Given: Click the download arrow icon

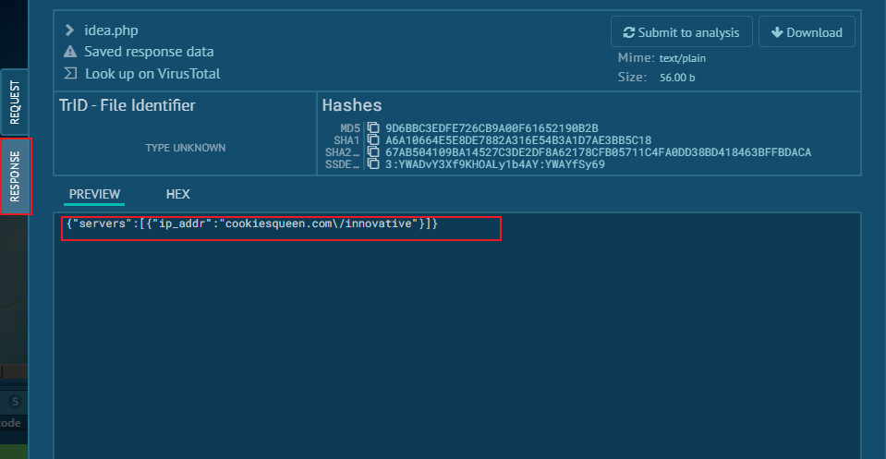Looking at the screenshot, I should (x=774, y=32).
